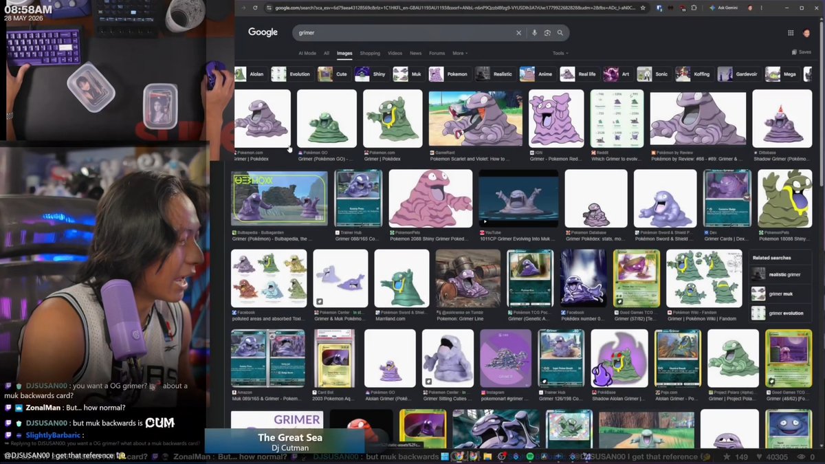Open Reddit Which Grimer to evolve image

point(617,118)
